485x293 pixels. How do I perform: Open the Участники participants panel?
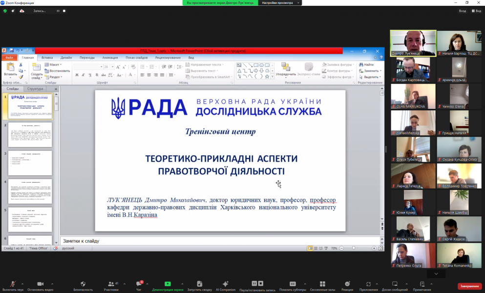[x=111, y=284]
